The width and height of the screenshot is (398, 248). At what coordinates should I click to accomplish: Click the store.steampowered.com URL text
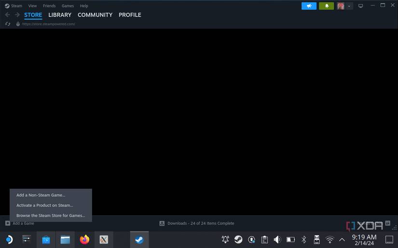pyautogui.click(x=48, y=24)
